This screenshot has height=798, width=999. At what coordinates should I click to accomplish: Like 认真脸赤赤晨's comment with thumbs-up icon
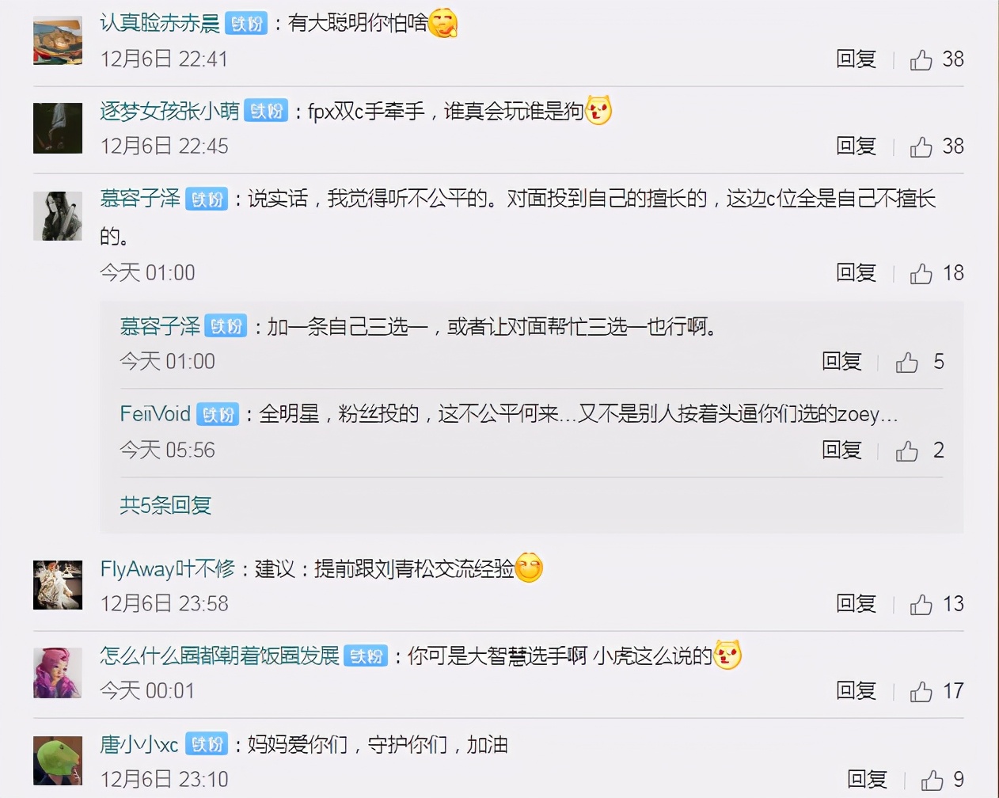(921, 59)
